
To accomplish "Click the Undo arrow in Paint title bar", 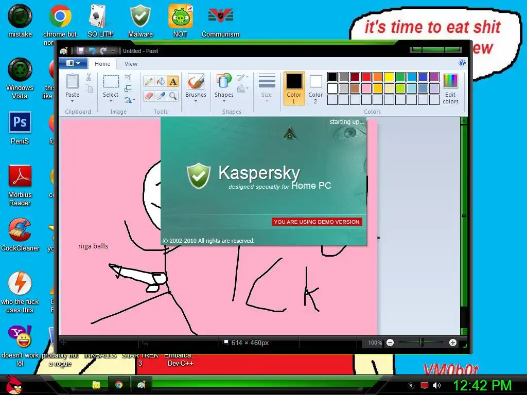I will click(x=92, y=51).
